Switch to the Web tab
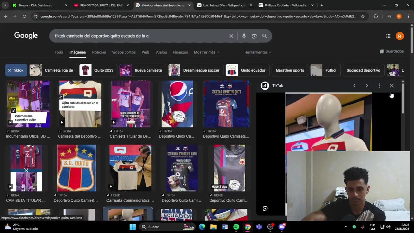414x233 pixels. [x=145, y=52]
